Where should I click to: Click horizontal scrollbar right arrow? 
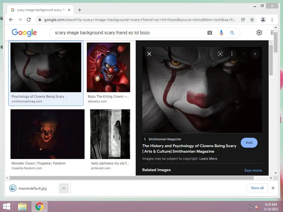pos(271,178)
